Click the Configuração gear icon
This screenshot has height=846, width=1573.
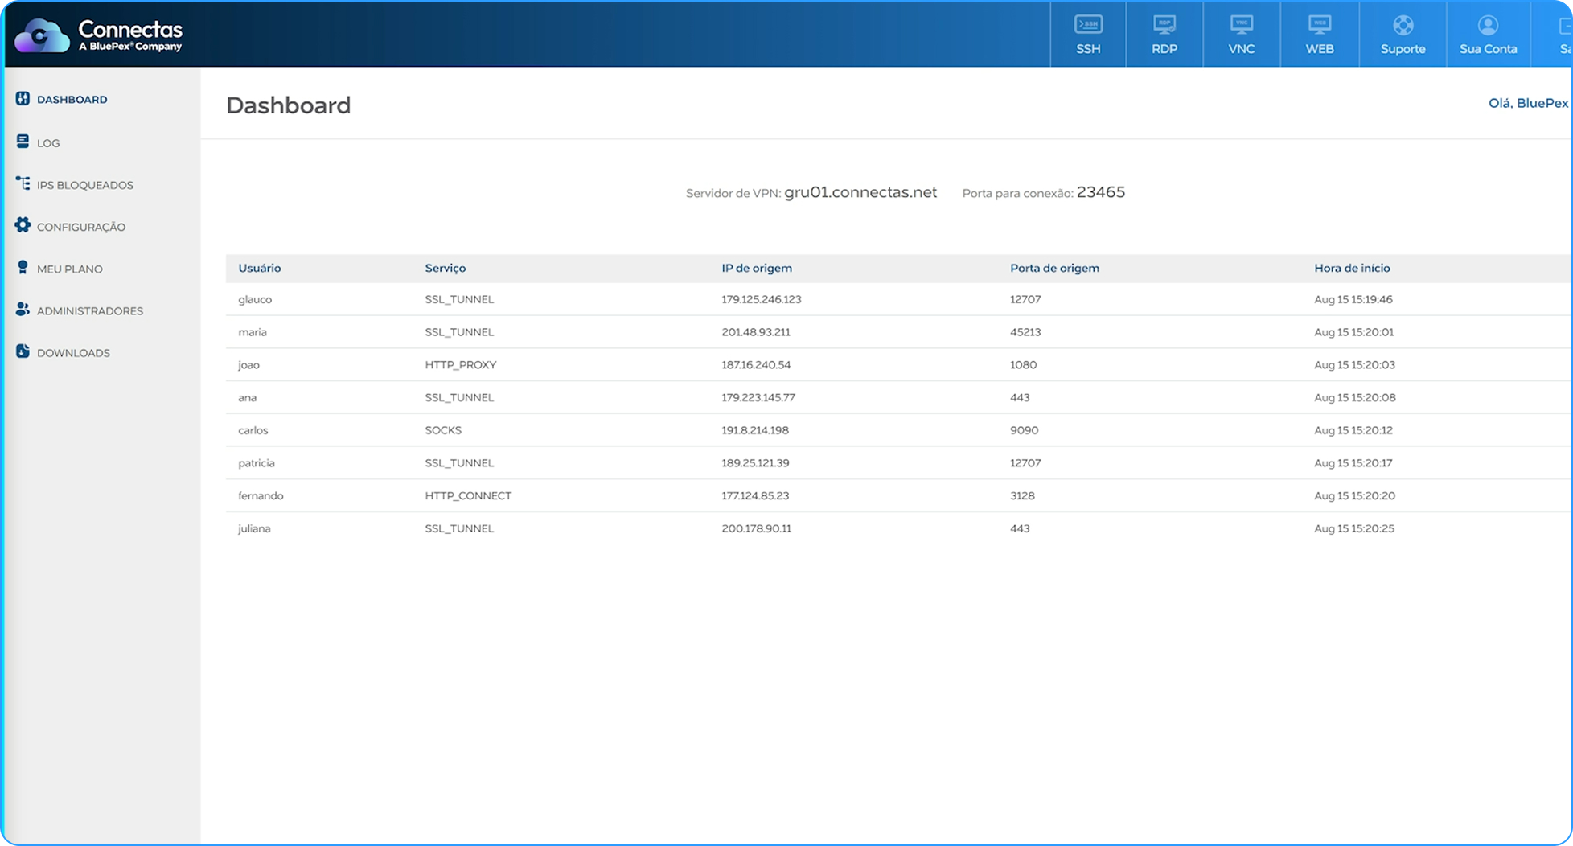[x=23, y=225]
